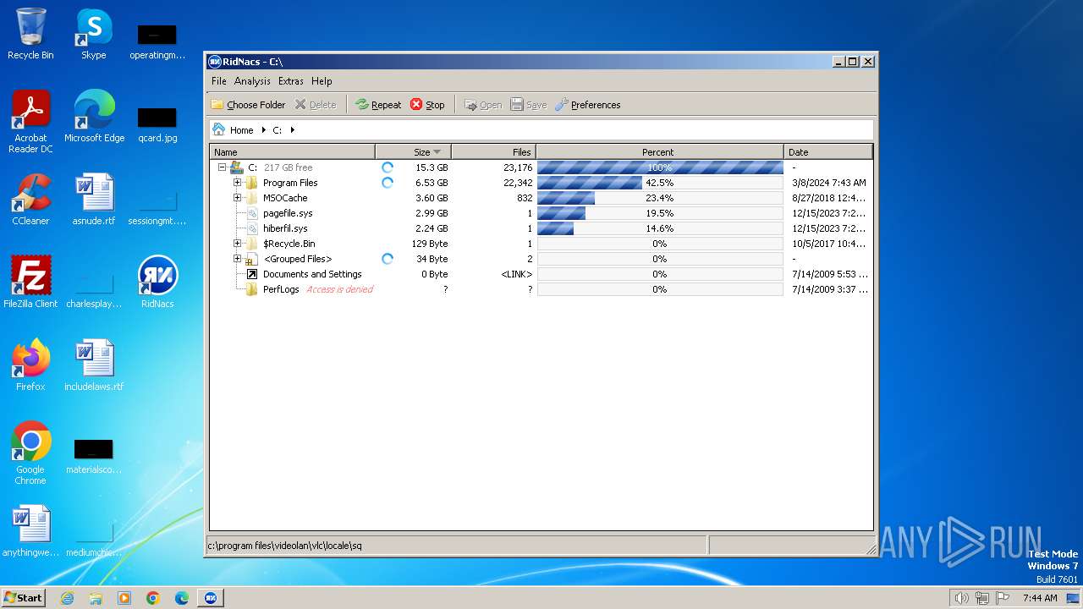Select the Documents and Settings link row

coord(541,274)
